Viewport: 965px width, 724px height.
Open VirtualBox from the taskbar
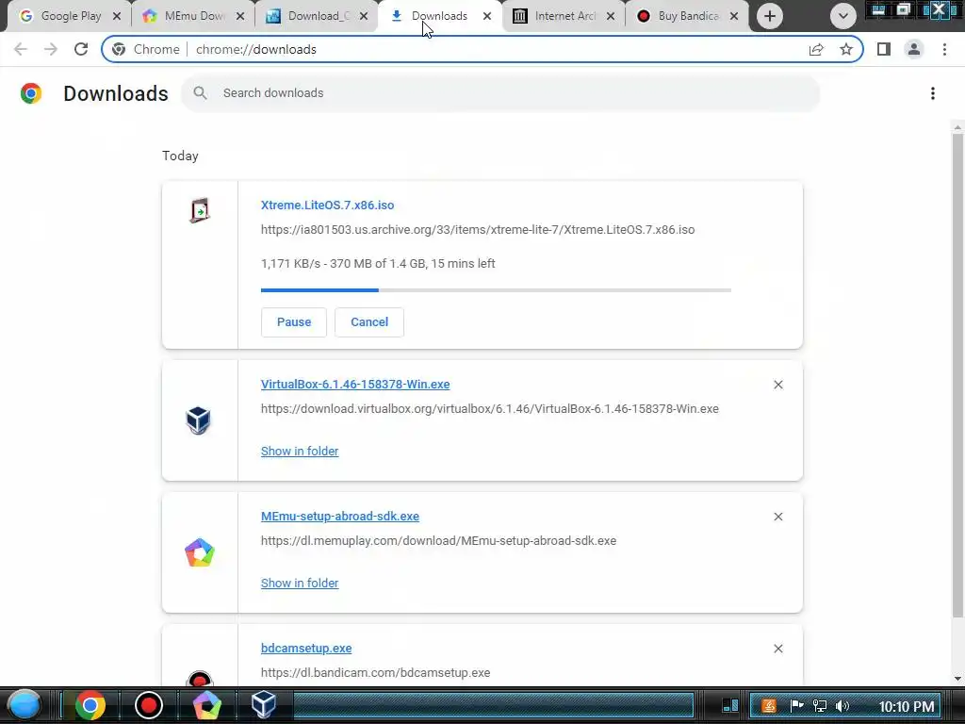click(x=264, y=705)
